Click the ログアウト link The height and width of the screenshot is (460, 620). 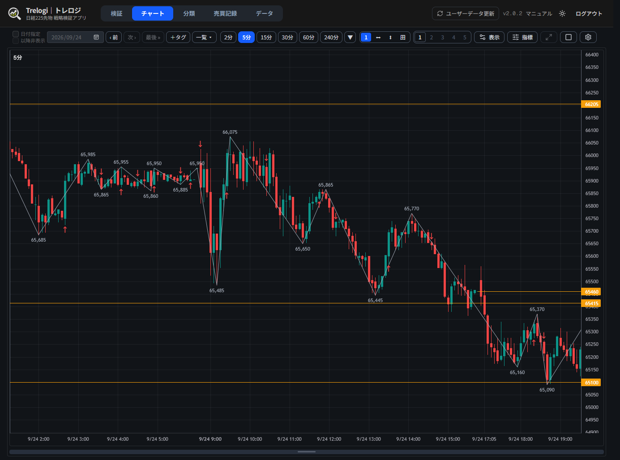tap(589, 13)
